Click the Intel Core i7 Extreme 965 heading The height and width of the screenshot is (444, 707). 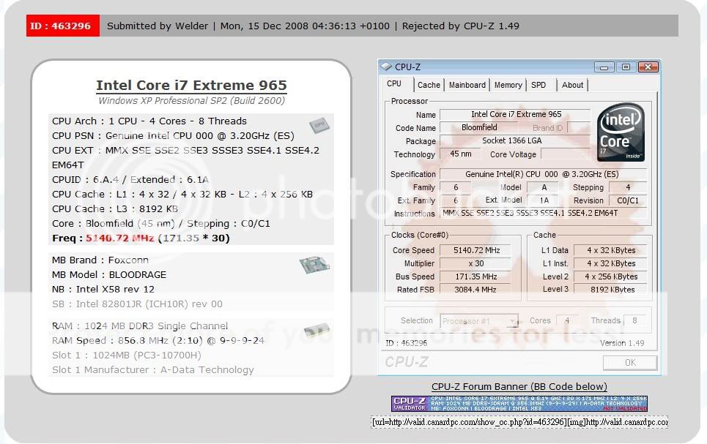[x=191, y=86]
